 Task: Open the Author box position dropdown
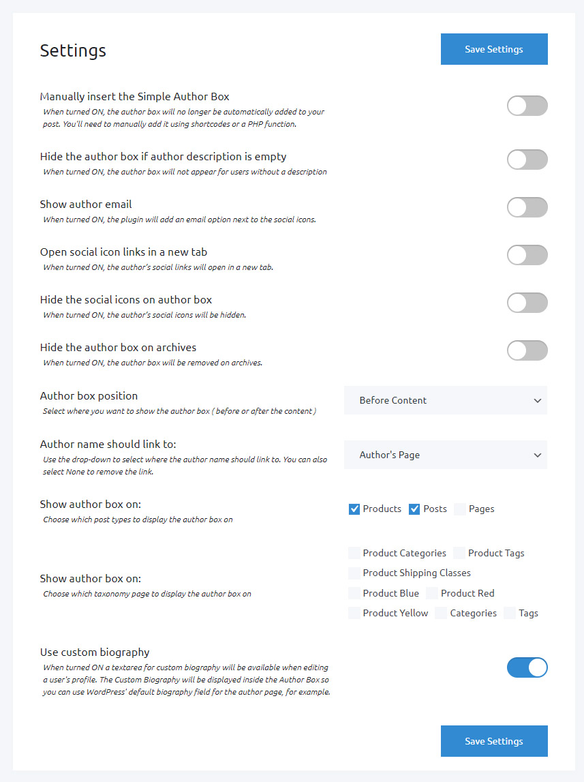click(446, 400)
